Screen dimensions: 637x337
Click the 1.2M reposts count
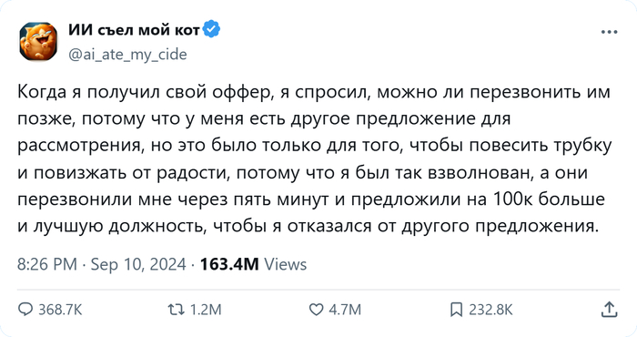[x=206, y=311]
